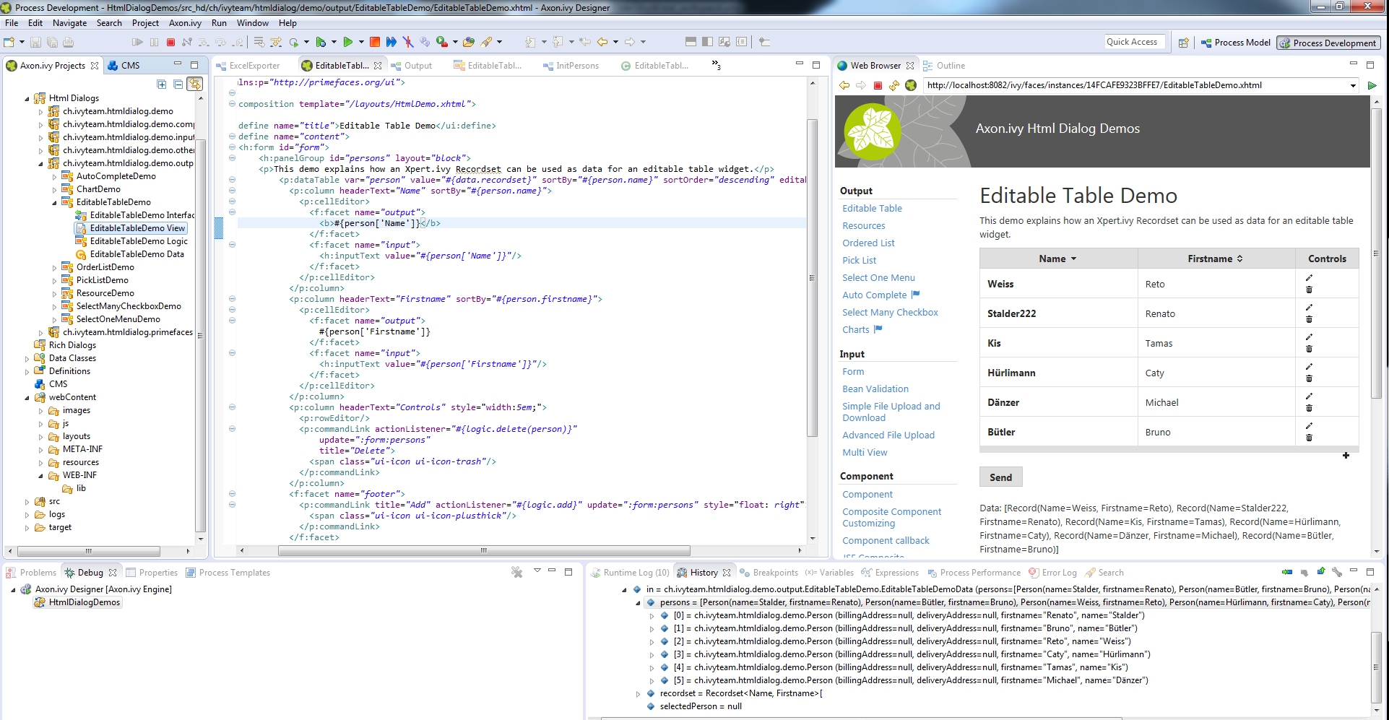
Task: Click pencil icon in the Bütler row
Action: pos(1309,426)
